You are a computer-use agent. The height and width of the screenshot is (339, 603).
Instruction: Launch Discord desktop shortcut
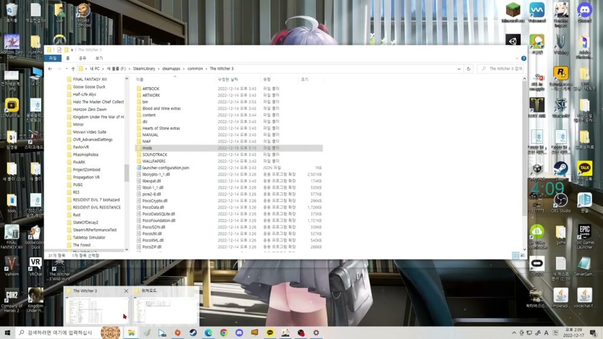(584, 11)
